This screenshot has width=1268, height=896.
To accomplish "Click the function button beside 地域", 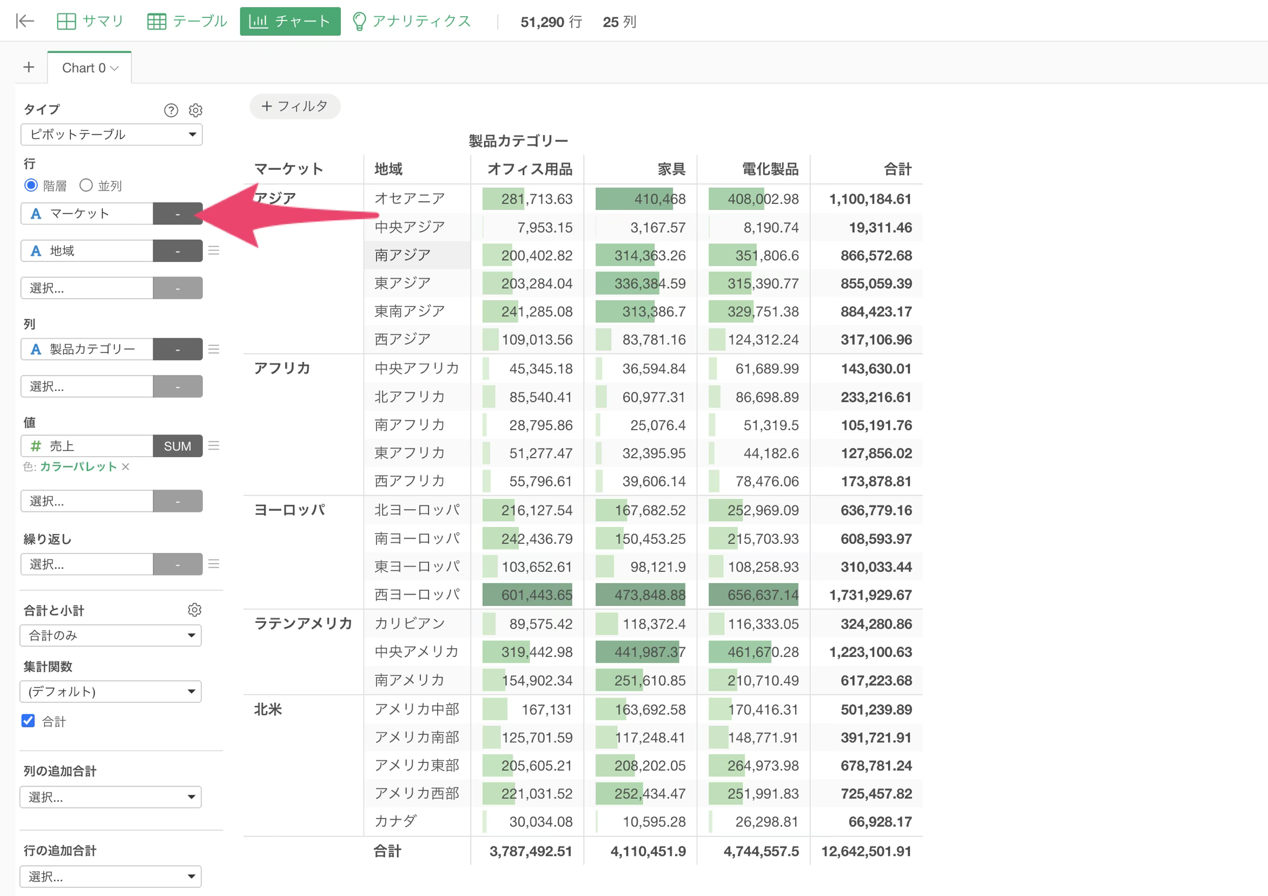I will (178, 251).
